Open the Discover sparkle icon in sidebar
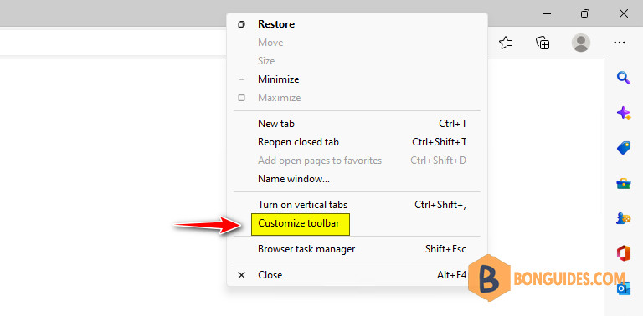The image size is (643, 316). 623,113
